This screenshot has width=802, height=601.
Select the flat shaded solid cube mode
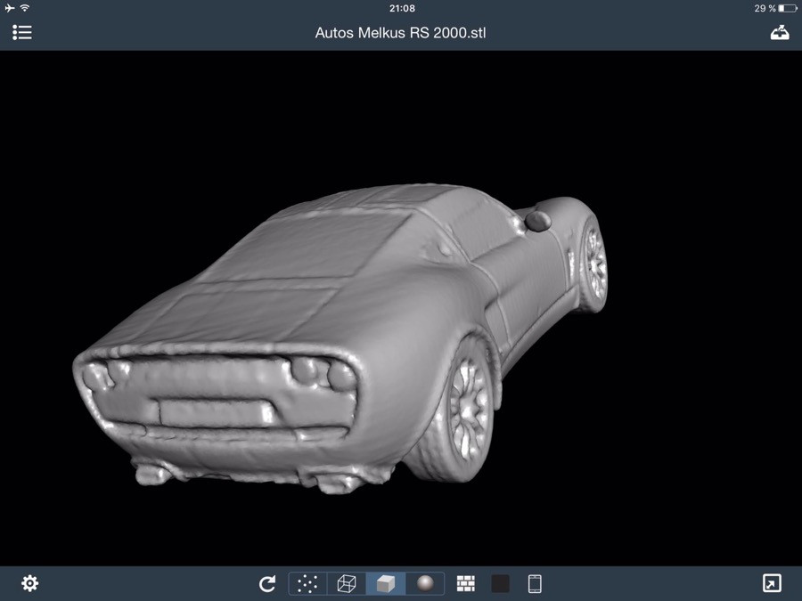tap(385, 583)
